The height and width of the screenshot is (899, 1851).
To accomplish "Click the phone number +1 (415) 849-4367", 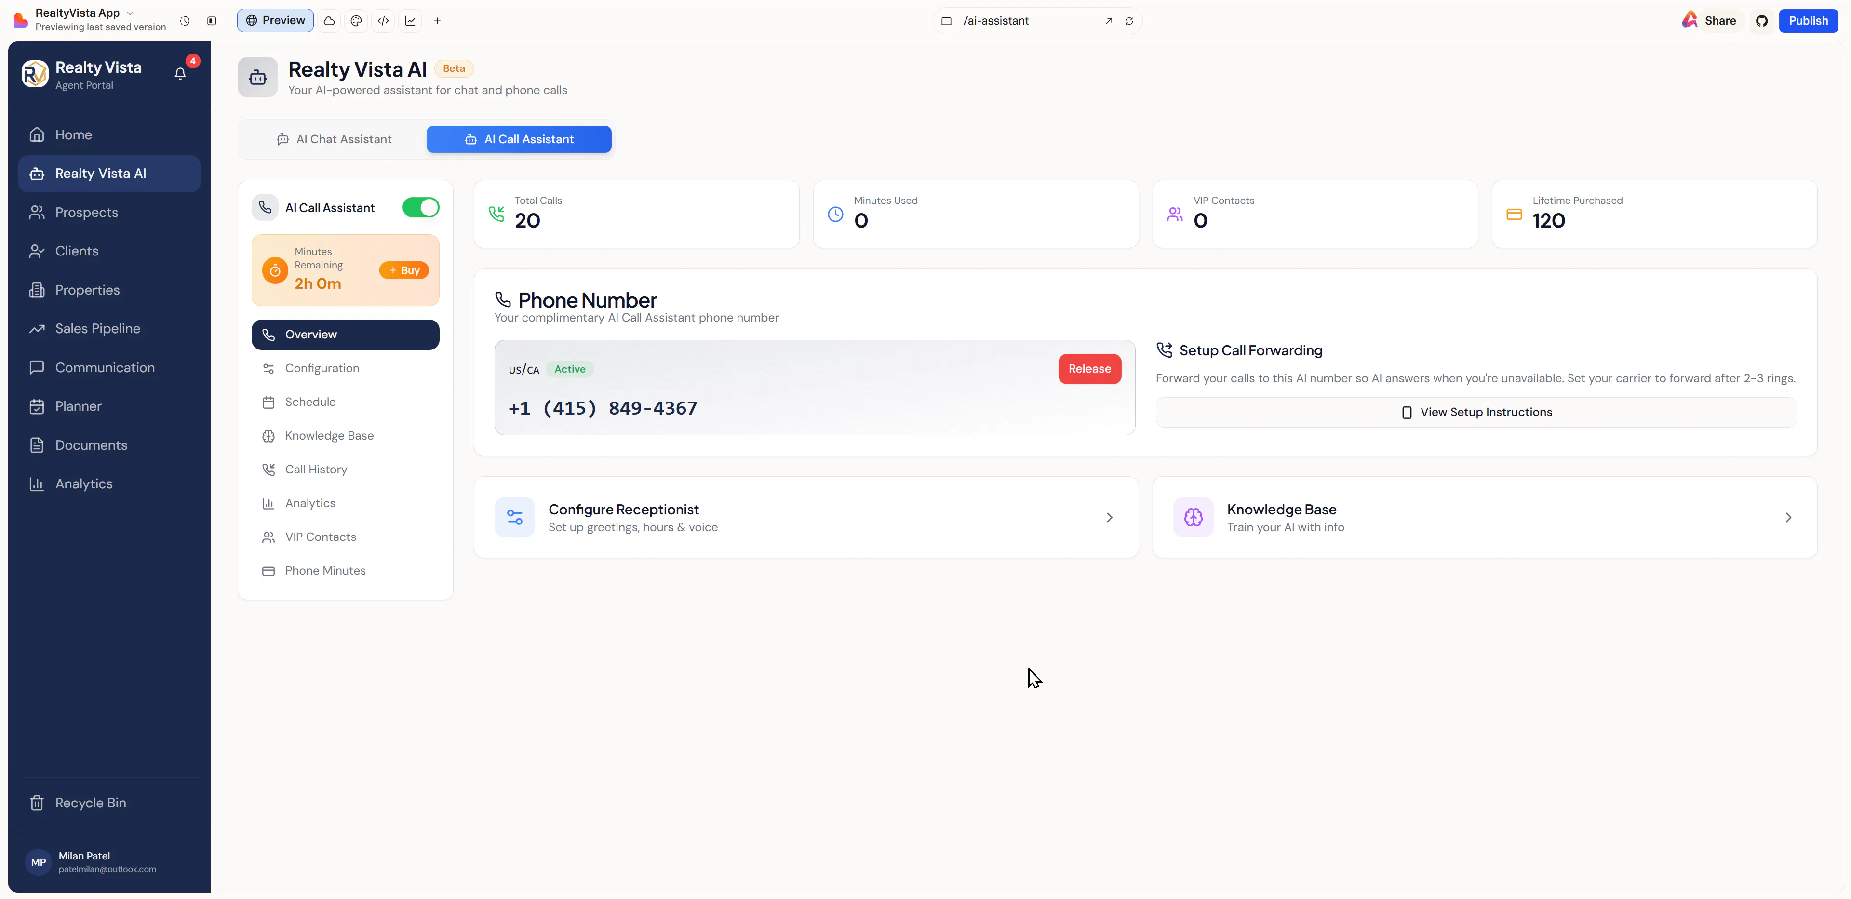I will 603,408.
